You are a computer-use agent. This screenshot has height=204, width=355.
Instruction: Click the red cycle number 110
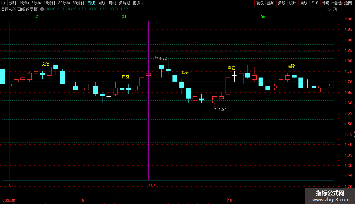pos(152,185)
